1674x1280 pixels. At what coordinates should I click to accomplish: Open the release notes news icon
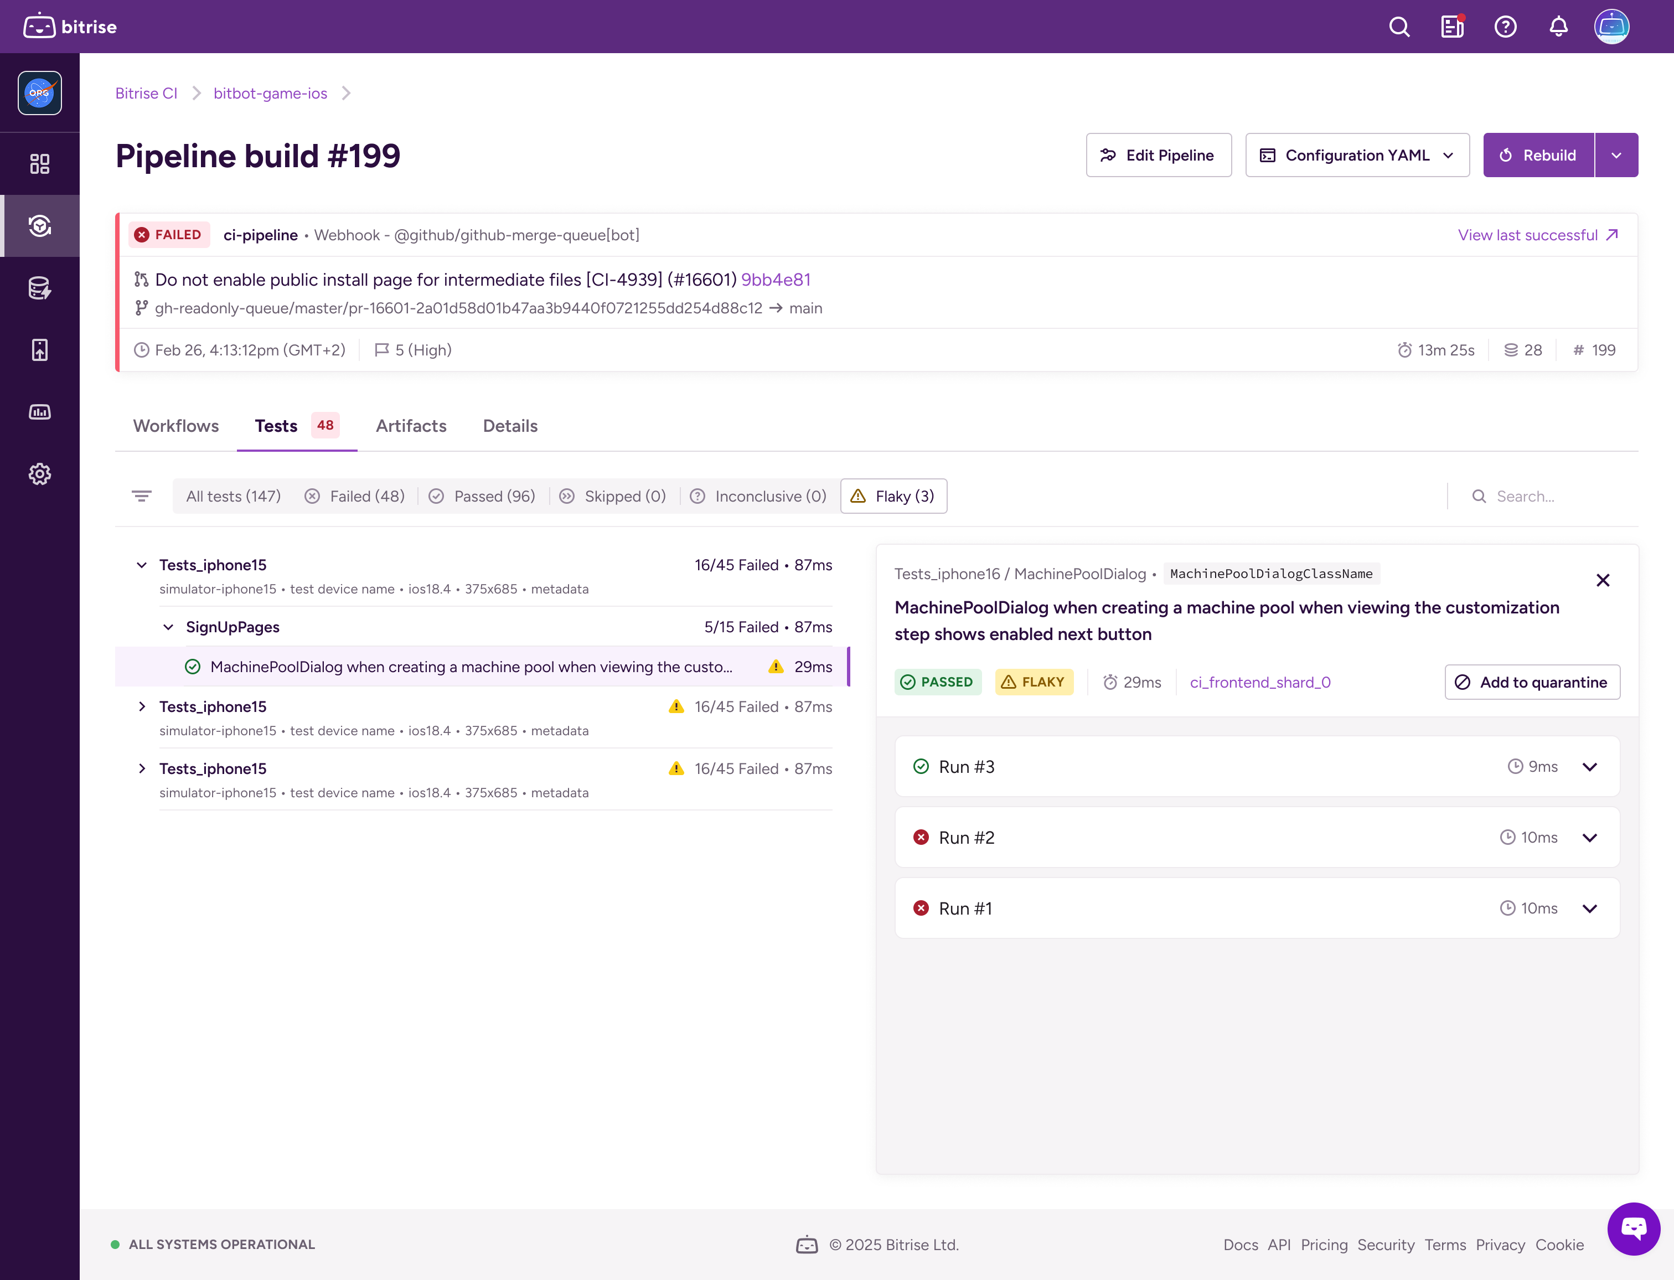click(x=1453, y=28)
